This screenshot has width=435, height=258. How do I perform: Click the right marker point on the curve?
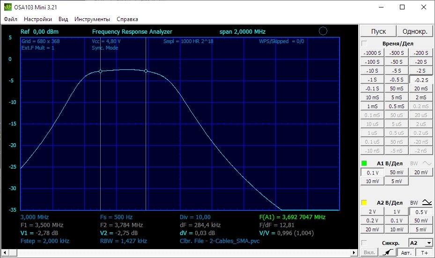[146, 71]
